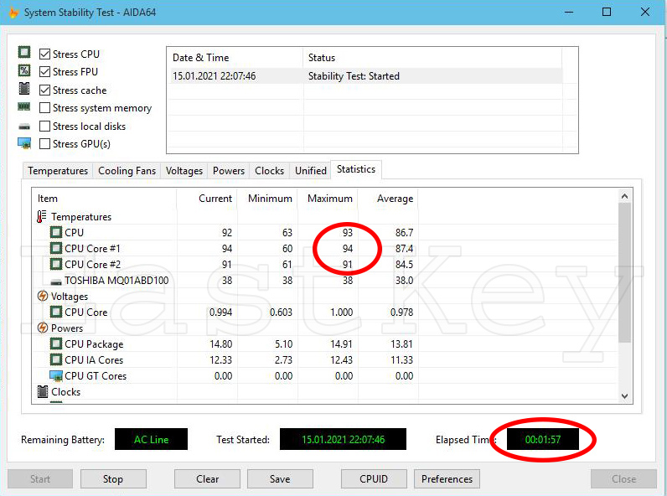Click the CPU chip icon beside Stress CPU
Screen dimensions: 667x496
point(24,52)
